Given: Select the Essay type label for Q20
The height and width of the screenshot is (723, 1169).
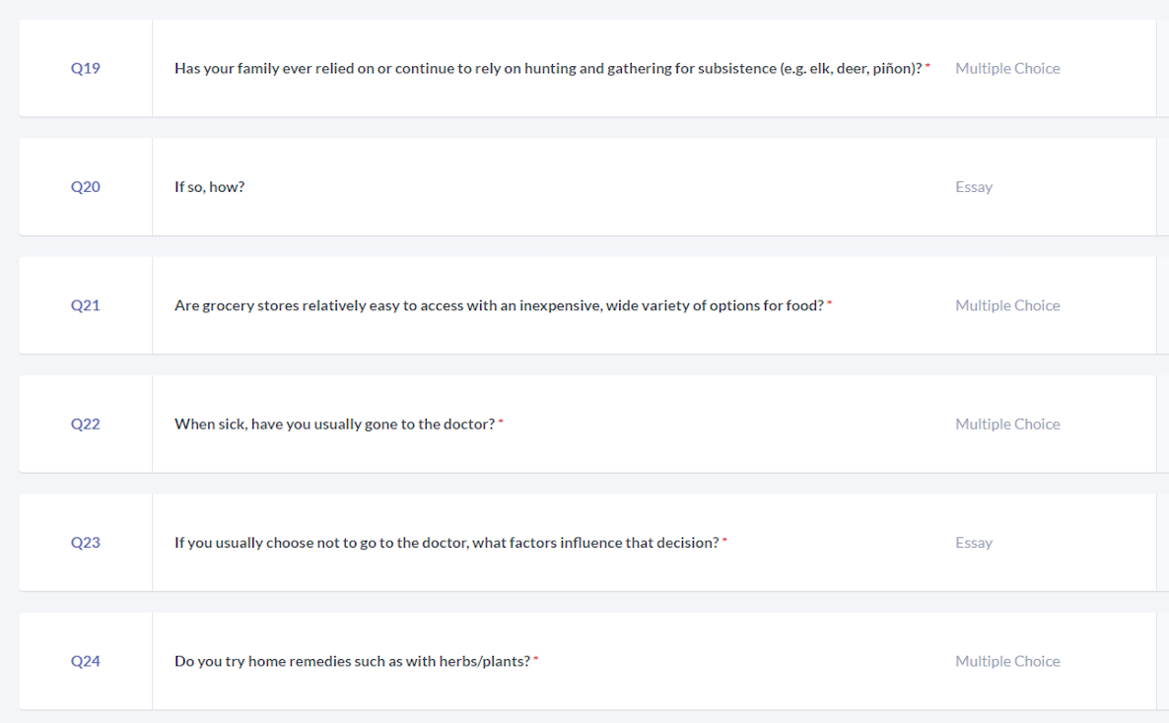Looking at the screenshot, I should tap(973, 187).
